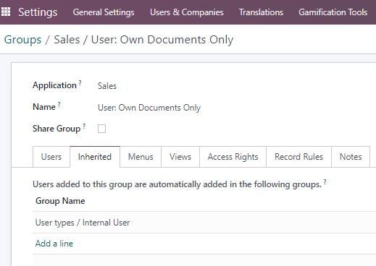Switch to the Access Rights tab
Image resolution: width=376 pixels, height=266 pixels.
tap(233, 157)
